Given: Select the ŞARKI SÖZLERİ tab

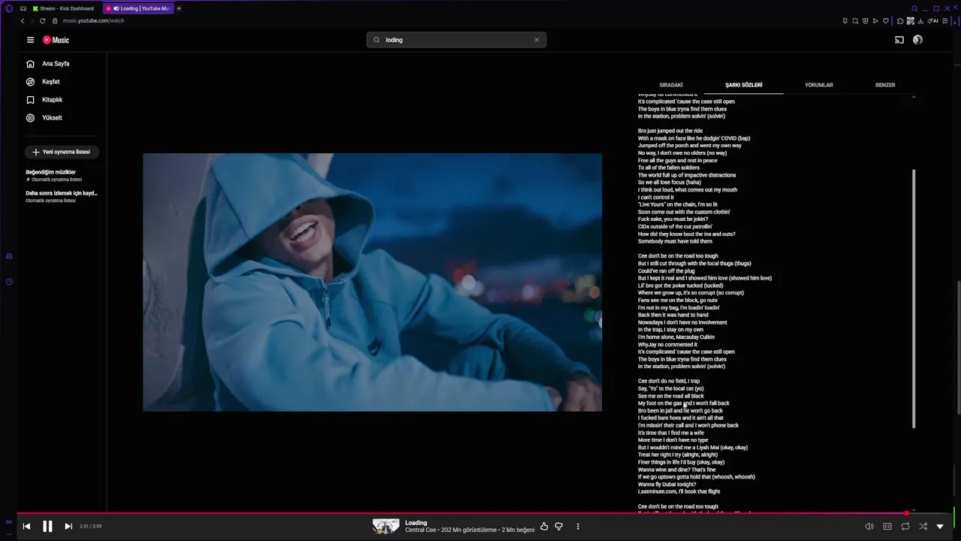Looking at the screenshot, I should coord(743,85).
